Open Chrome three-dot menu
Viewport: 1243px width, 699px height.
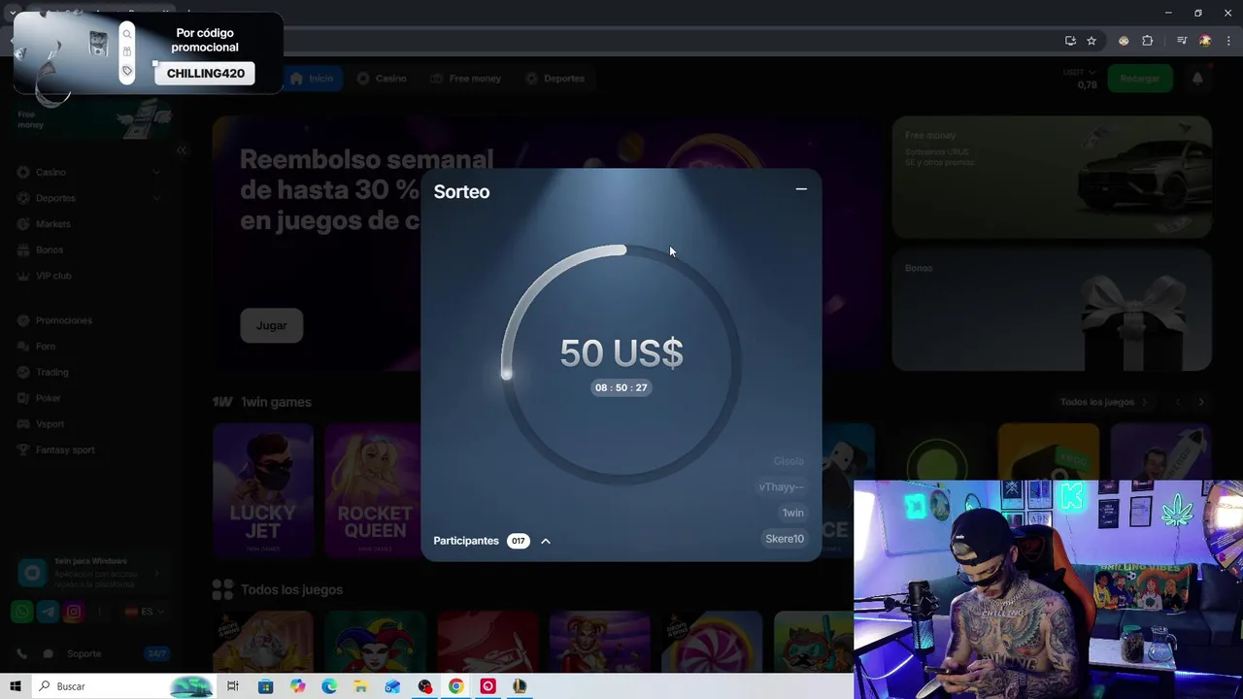pyautogui.click(x=1227, y=41)
